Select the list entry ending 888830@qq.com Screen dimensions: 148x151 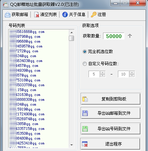pos(27,100)
